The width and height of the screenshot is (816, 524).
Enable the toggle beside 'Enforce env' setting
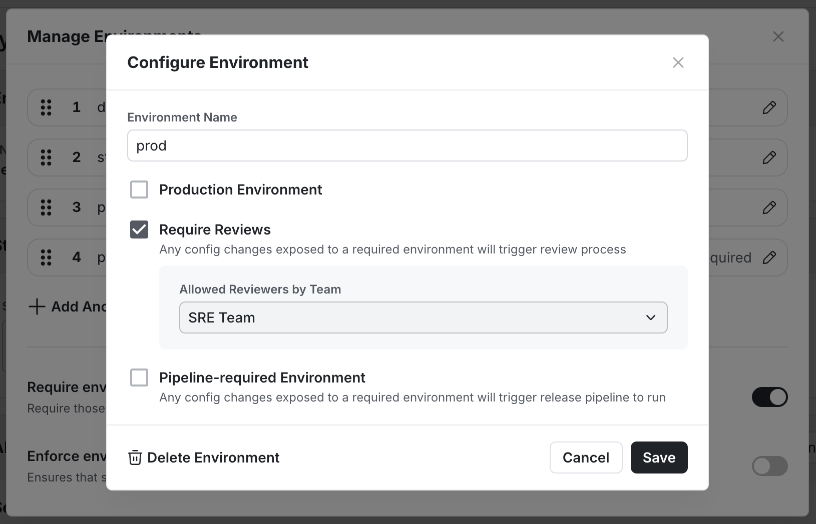coord(769,466)
